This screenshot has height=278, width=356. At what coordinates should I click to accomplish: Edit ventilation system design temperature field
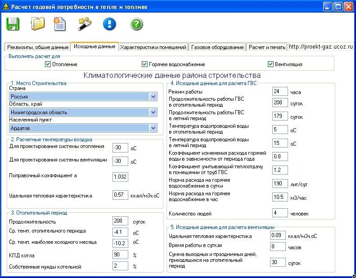click(x=120, y=161)
